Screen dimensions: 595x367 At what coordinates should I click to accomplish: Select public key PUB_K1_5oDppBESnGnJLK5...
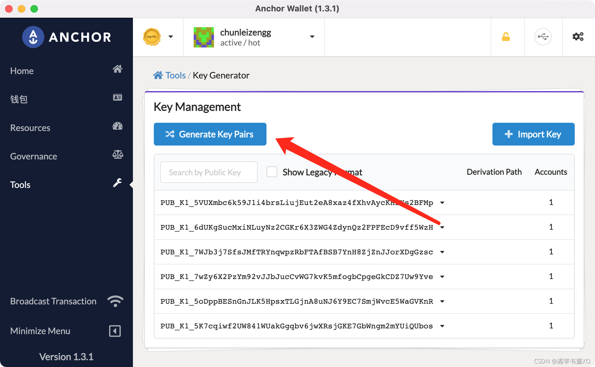tap(297, 301)
